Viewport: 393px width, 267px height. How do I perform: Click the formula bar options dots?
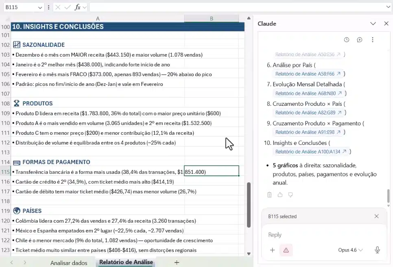coord(49,7)
